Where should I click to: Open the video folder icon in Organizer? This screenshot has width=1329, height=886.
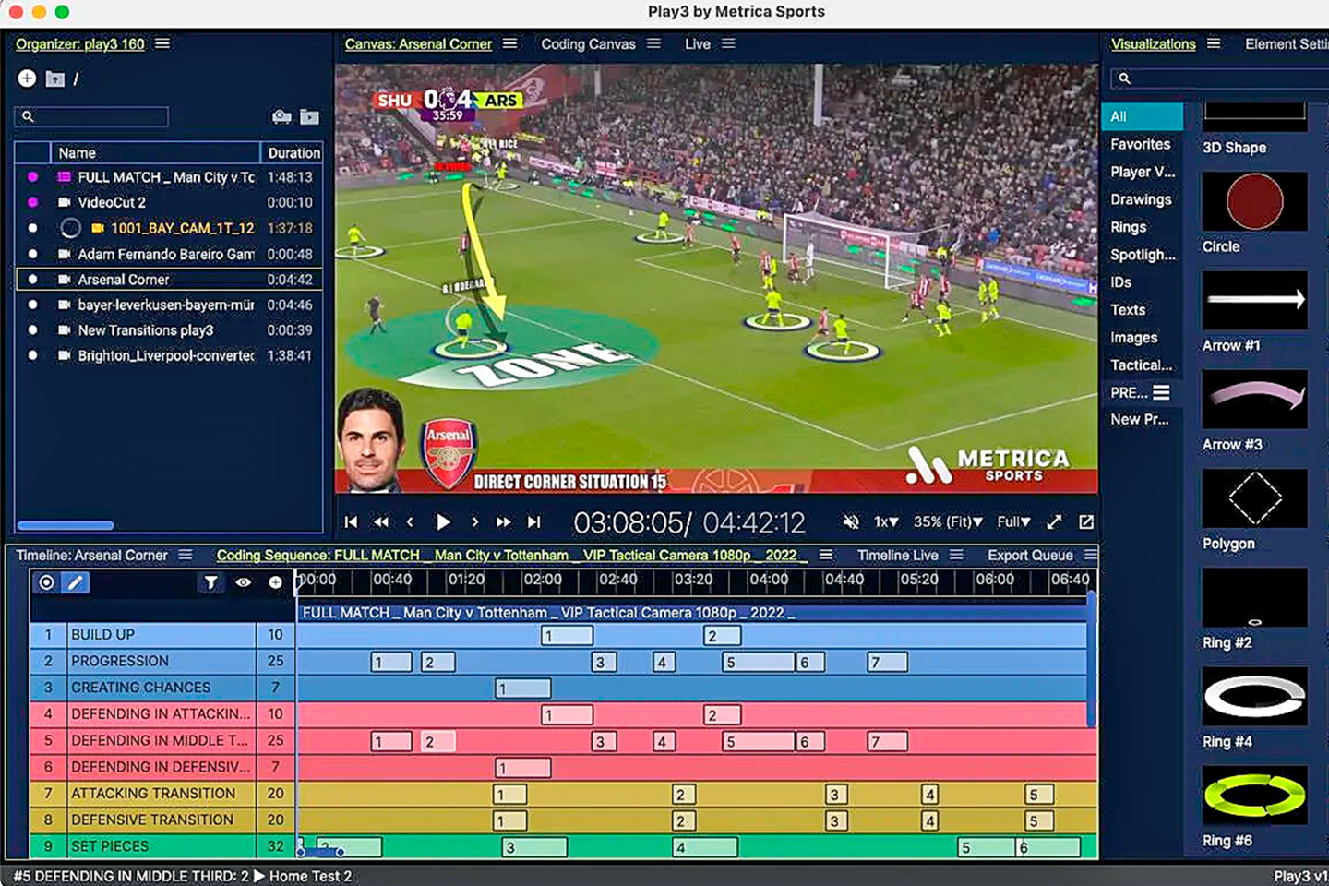coord(310,116)
